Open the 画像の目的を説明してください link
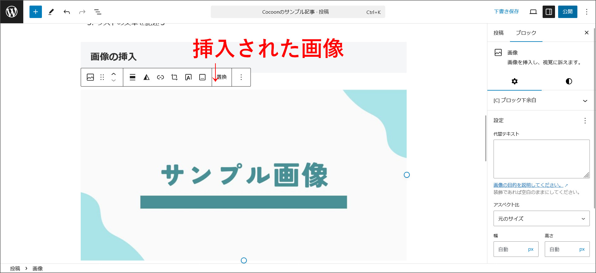The height and width of the screenshot is (273, 596). click(x=531, y=185)
